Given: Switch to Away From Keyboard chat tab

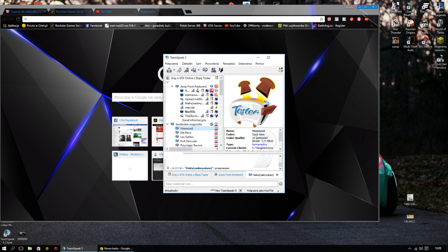Looking at the screenshot, I should [x=228, y=175].
